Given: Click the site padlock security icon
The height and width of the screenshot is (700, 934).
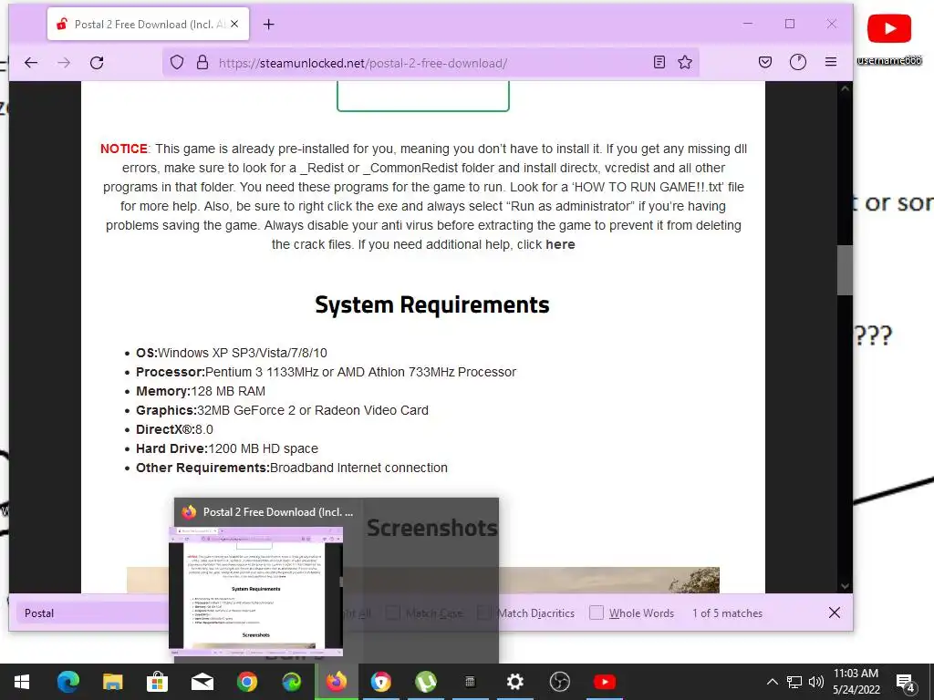Looking at the screenshot, I should [x=202, y=63].
